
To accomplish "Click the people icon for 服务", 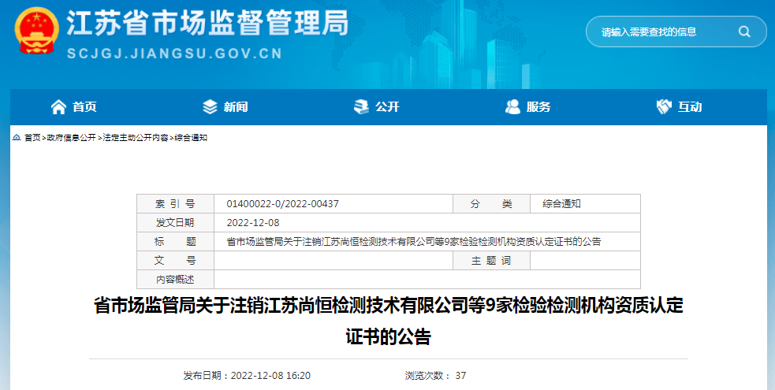I will (x=512, y=106).
